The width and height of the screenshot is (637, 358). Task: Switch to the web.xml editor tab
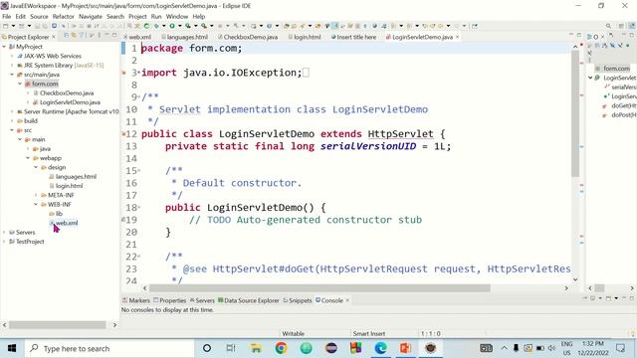click(x=137, y=37)
